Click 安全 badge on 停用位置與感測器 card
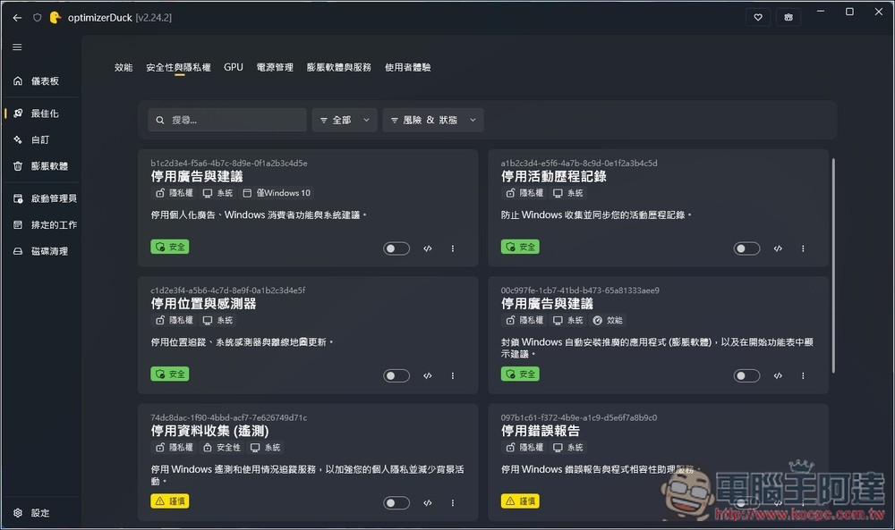The image size is (895, 530). pyautogui.click(x=170, y=374)
